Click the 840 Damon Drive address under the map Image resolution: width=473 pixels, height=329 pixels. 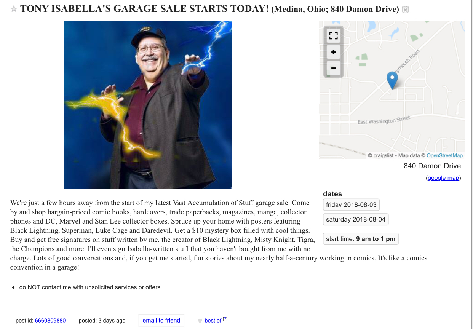[x=432, y=166]
